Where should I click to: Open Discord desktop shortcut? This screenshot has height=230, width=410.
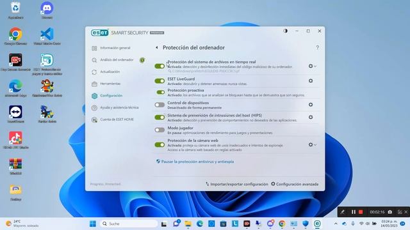pyautogui.click(x=47, y=10)
